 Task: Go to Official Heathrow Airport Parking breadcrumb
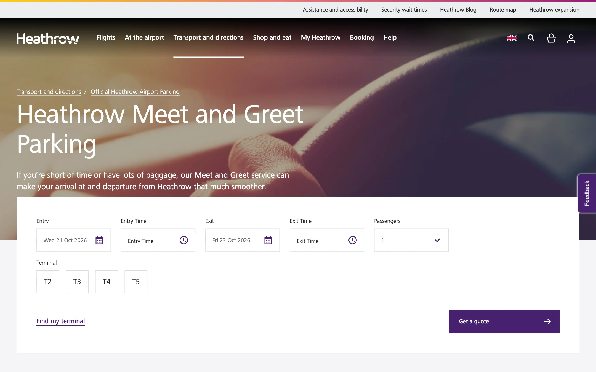(135, 92)
